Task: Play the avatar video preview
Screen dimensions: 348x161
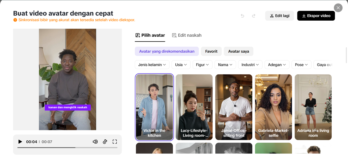Action: 20,142
